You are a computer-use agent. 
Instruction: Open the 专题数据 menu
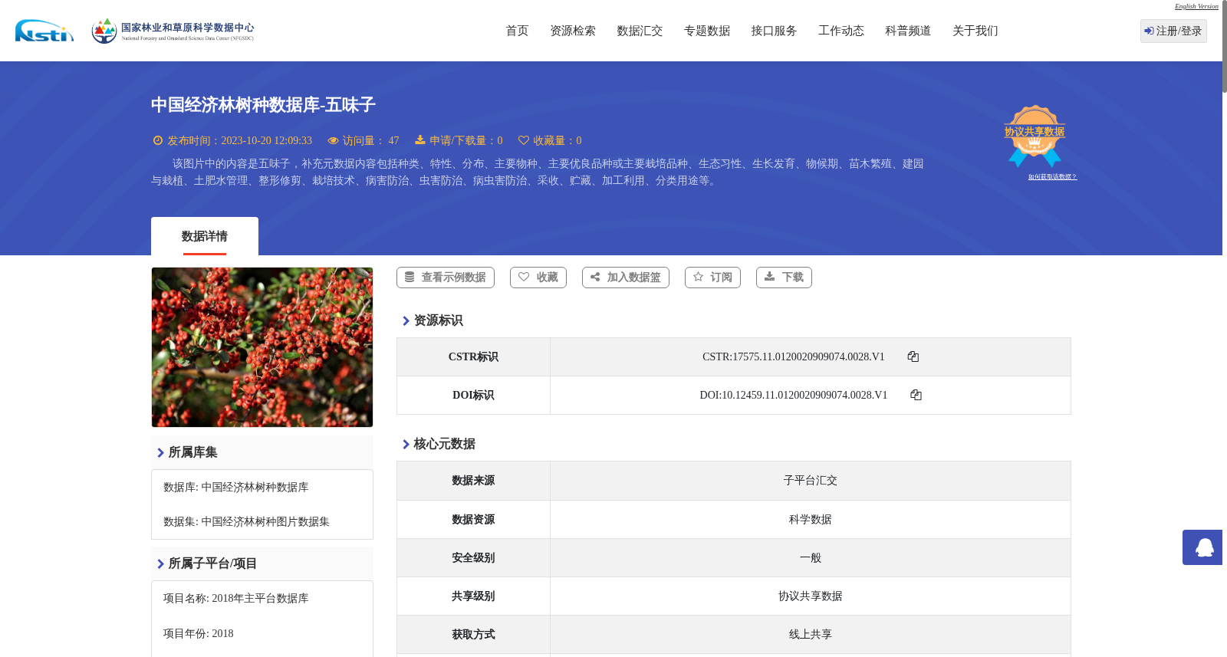tap(707, 31)
